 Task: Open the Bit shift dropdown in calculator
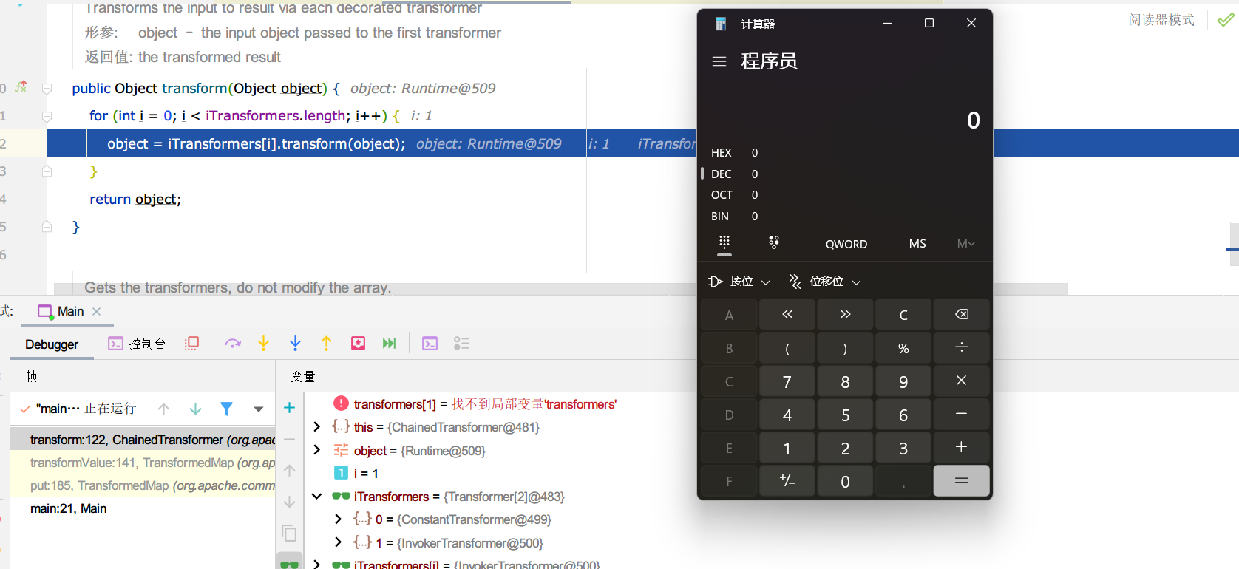click(x=824, y=282)
